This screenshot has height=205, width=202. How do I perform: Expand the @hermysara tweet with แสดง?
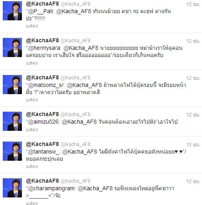(x=32, y=63)
